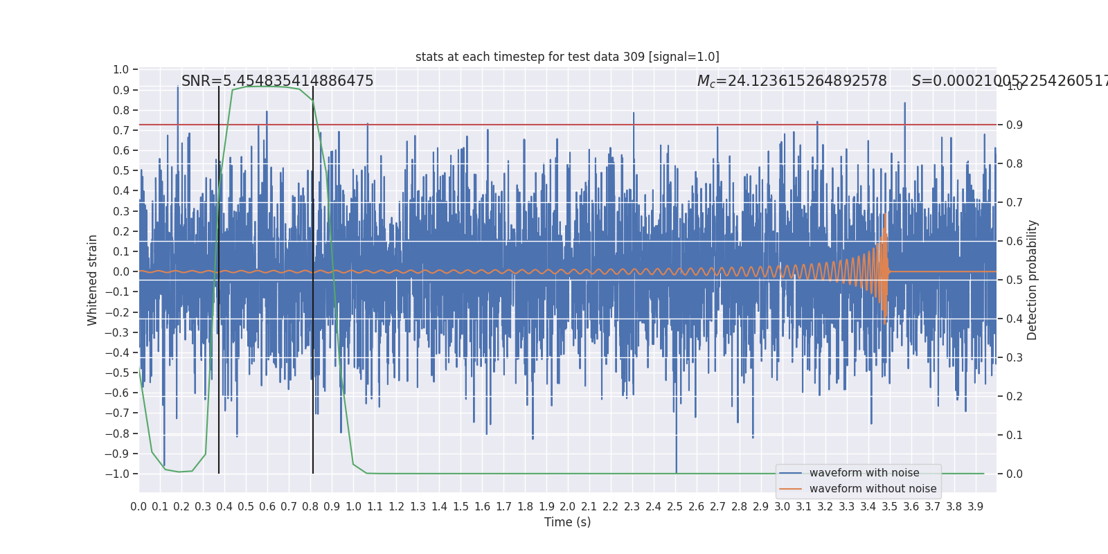Click the detection-probability tick label 0.8
The image size is (1108, 554).
pyautogui.click(x=1015, y=164)
